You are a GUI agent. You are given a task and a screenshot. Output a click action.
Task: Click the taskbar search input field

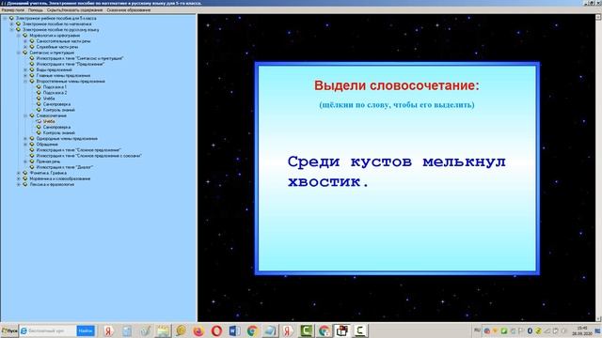[48, 330]
